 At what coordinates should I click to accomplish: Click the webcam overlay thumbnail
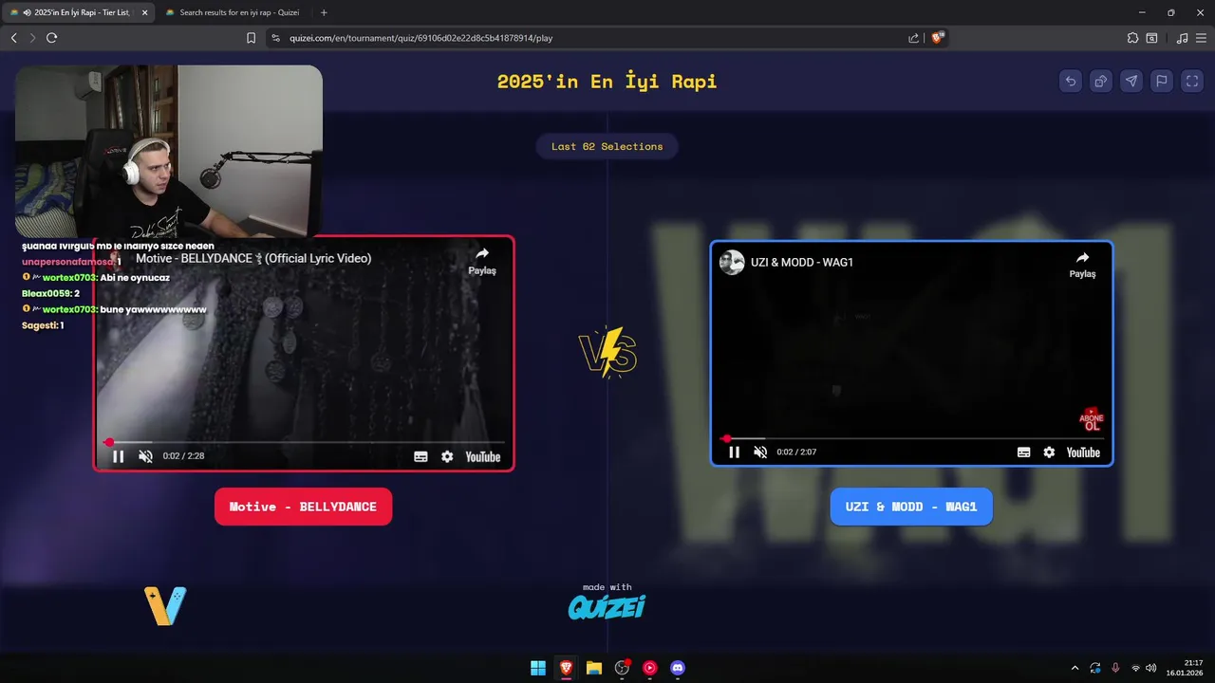[x=169, y=152]
